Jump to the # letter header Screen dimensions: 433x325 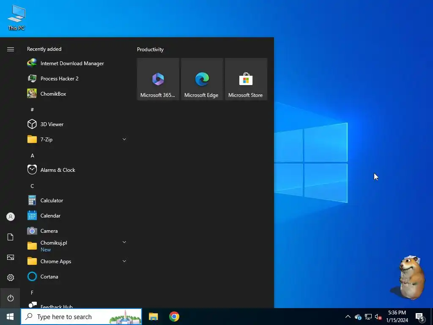tap(32, 110)
